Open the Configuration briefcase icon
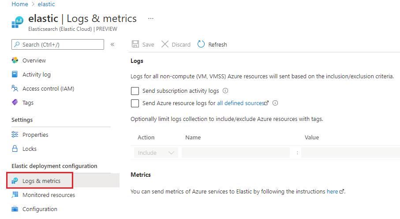 pos(15,209)
